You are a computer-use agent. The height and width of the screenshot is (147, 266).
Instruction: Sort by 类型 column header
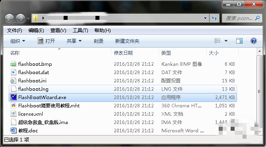coord(166,53)
